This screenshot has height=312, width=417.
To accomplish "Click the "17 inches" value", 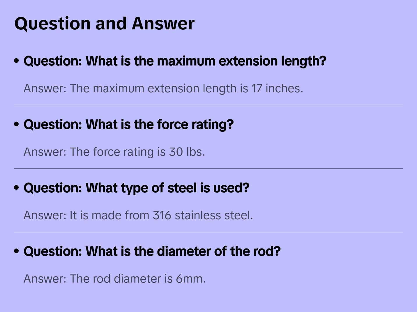I will (x=277, y=88).
